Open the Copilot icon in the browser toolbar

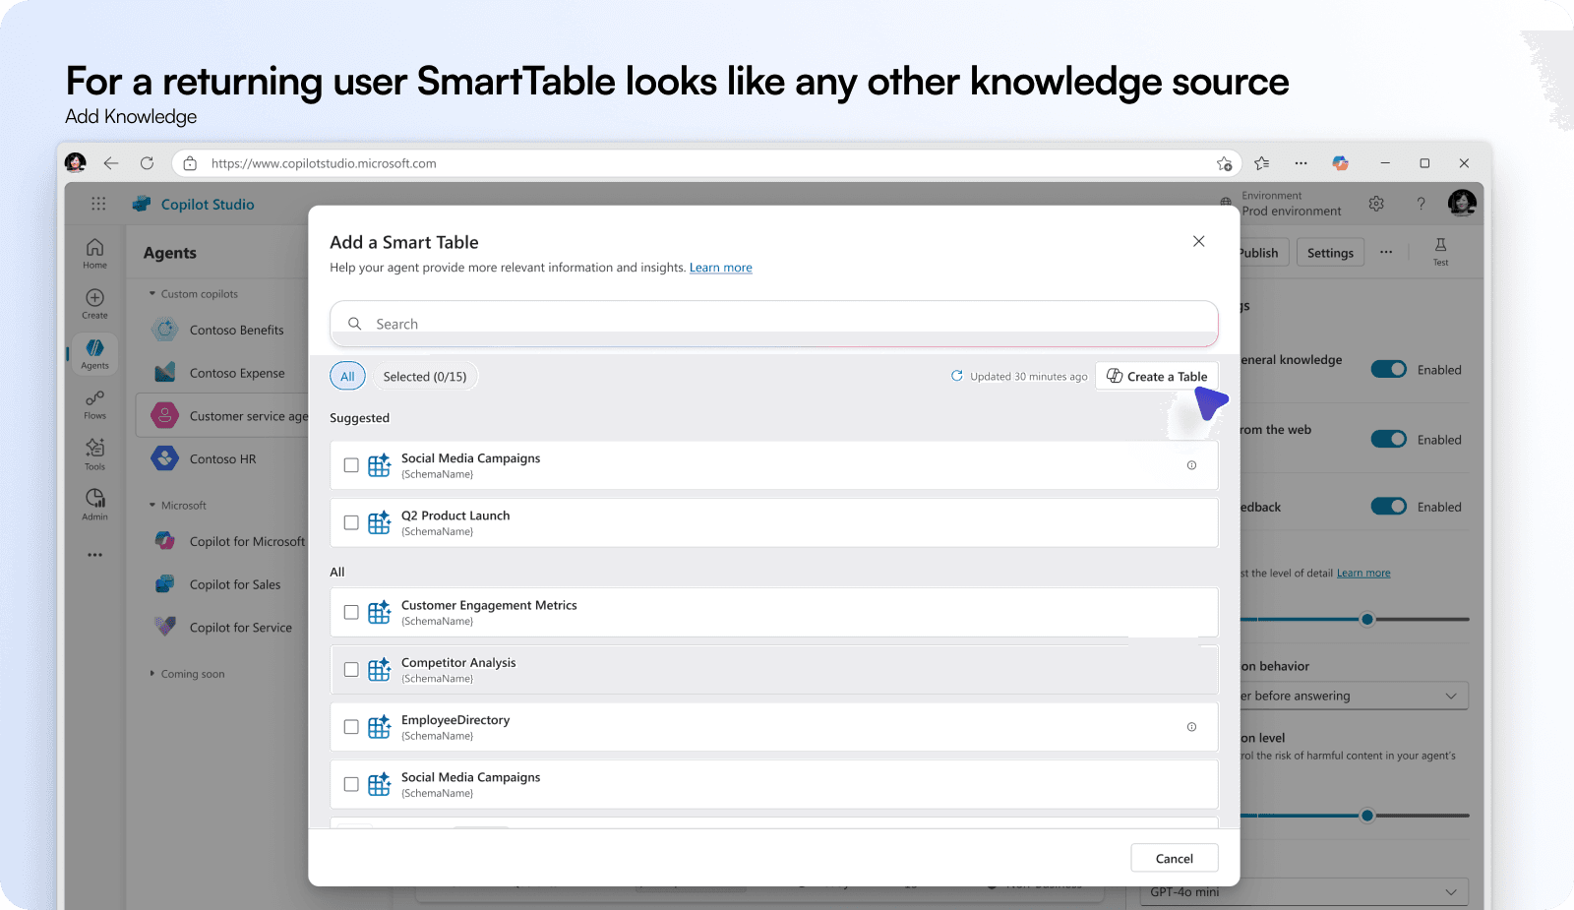click(1340, 163)
